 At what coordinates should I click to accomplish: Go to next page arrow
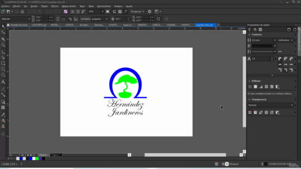coord(28,155)
